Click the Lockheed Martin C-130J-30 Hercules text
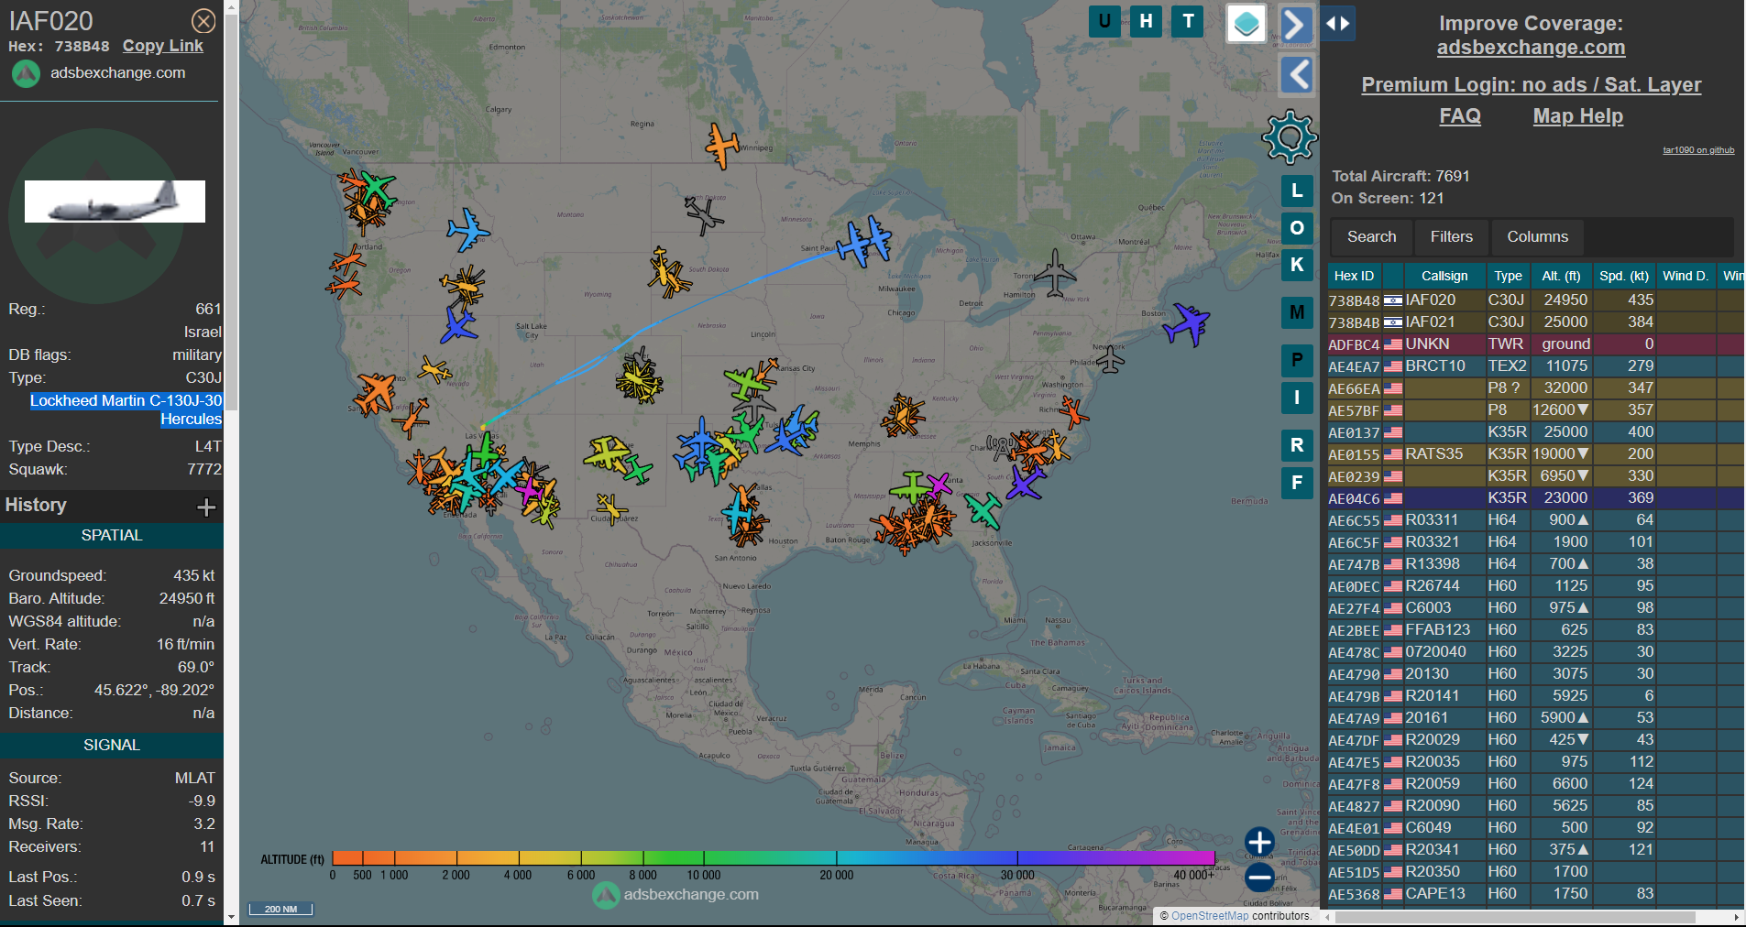 coord(126,409)
